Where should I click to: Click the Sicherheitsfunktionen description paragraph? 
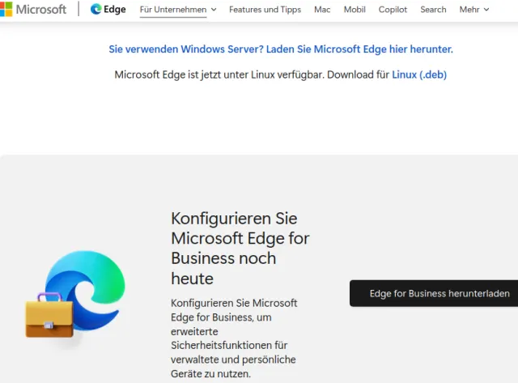click(x=234, y=338)
